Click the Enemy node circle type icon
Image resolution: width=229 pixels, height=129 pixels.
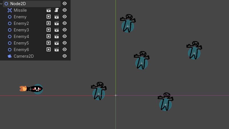click(10, 17)
